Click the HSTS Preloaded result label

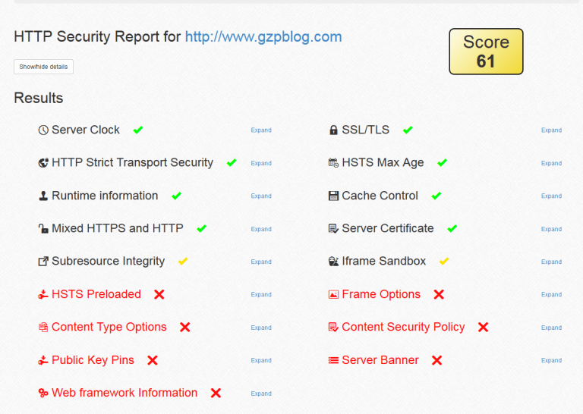point(96,294)
